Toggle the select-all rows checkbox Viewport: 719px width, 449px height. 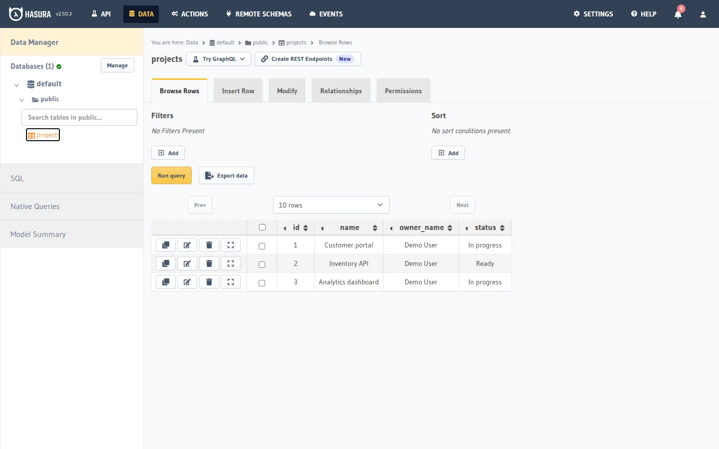[x=262, y=227]
